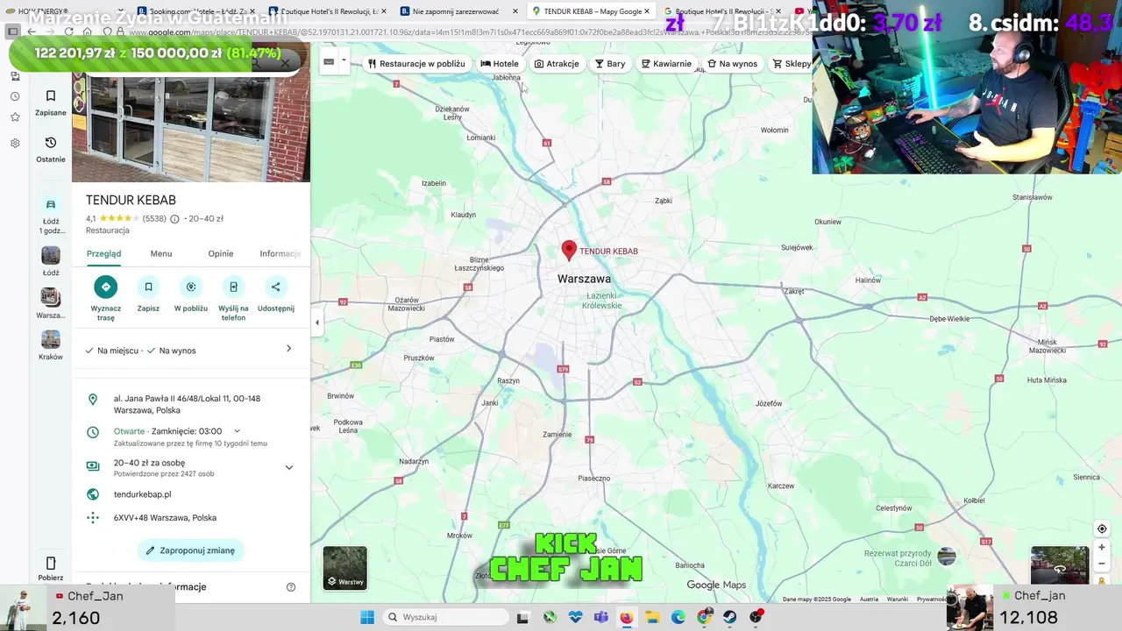Click the Wyznacz trasę directions icon
This screenshot has height=631, width=1122.
pos(106,287)
